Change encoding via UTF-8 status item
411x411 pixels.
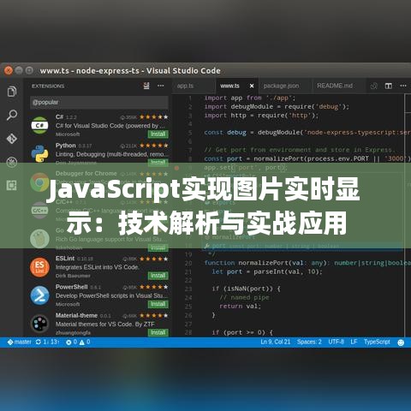tap(336, 342)
